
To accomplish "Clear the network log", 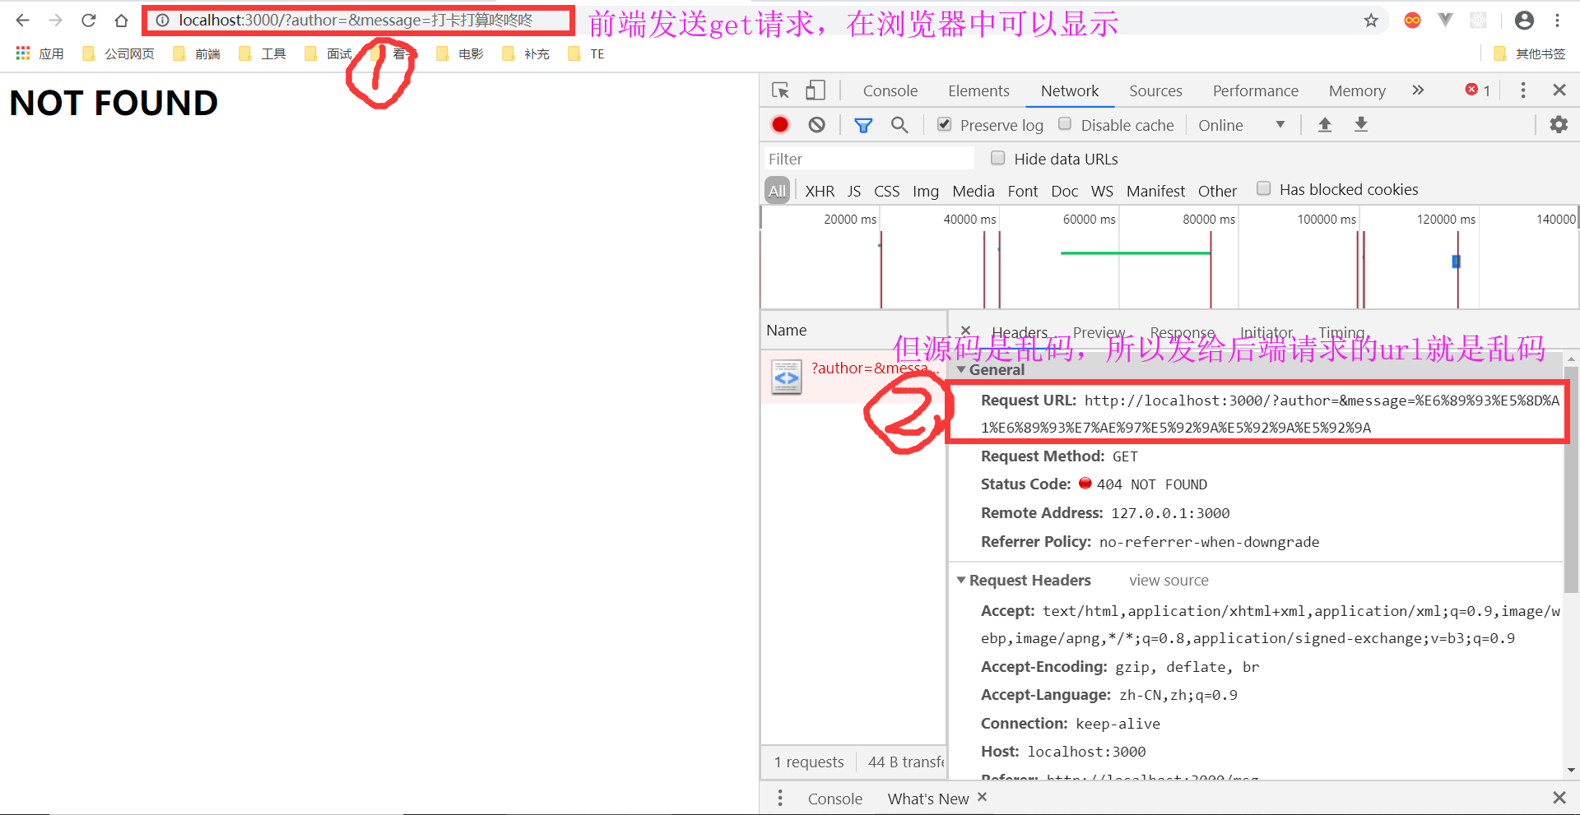I will point(816,125).
